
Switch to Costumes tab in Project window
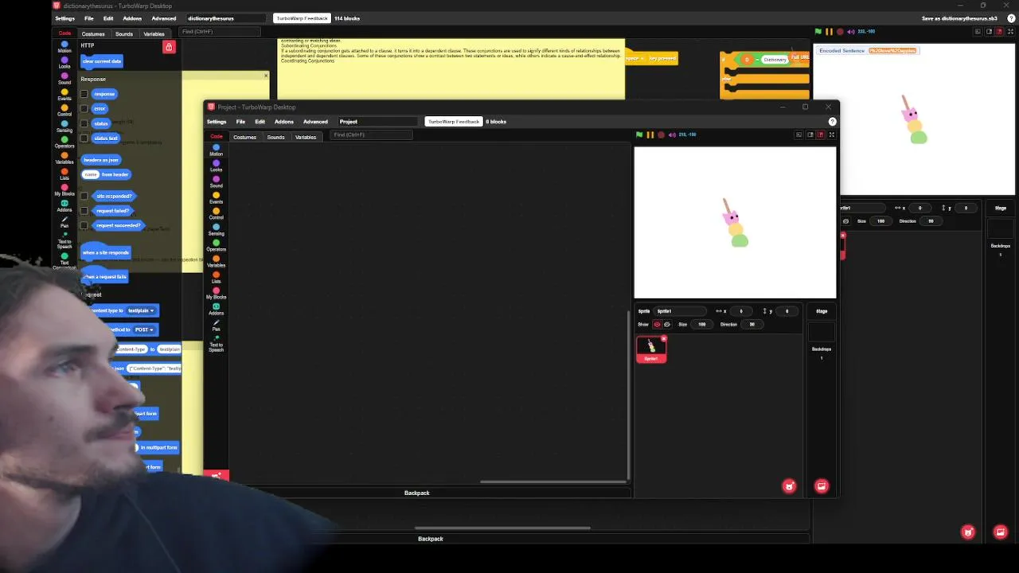[244, 137]
